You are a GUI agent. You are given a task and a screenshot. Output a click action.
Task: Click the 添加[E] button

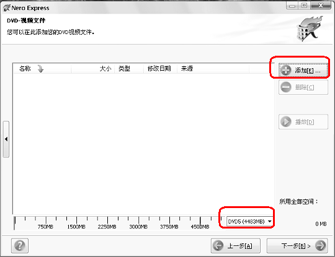303,70
